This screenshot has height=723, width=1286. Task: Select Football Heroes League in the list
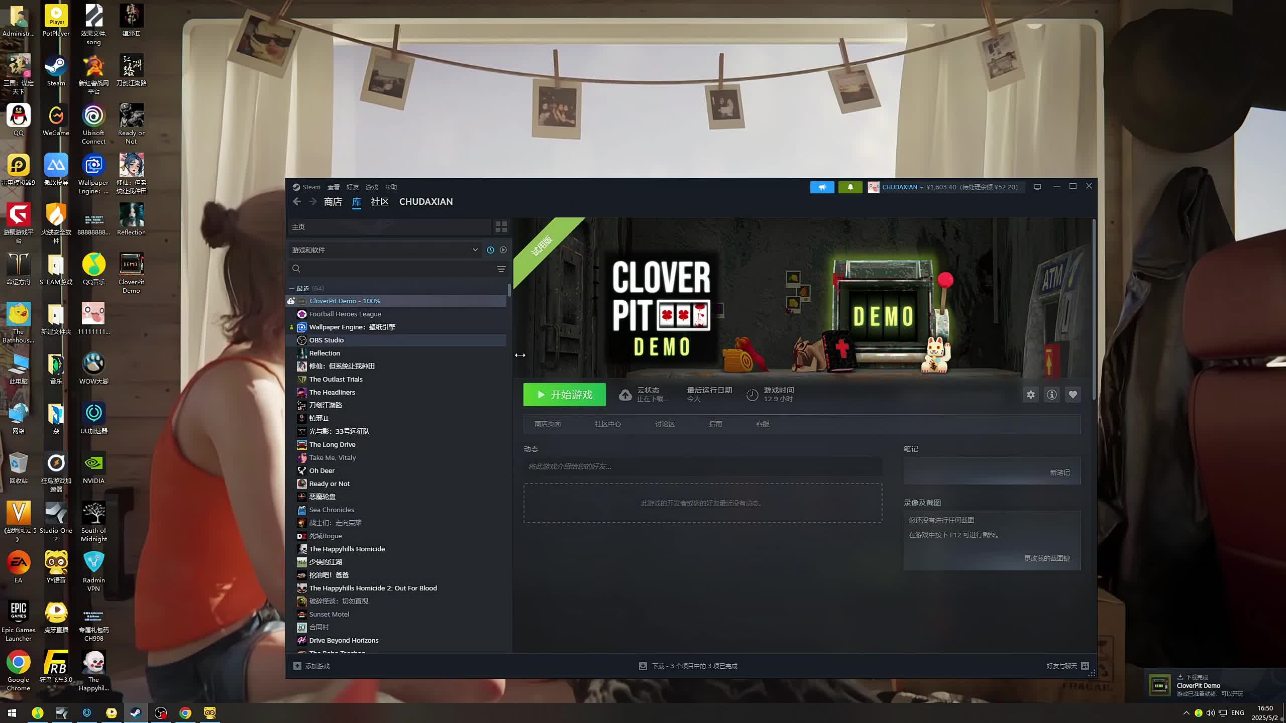(x=397, y=314)
